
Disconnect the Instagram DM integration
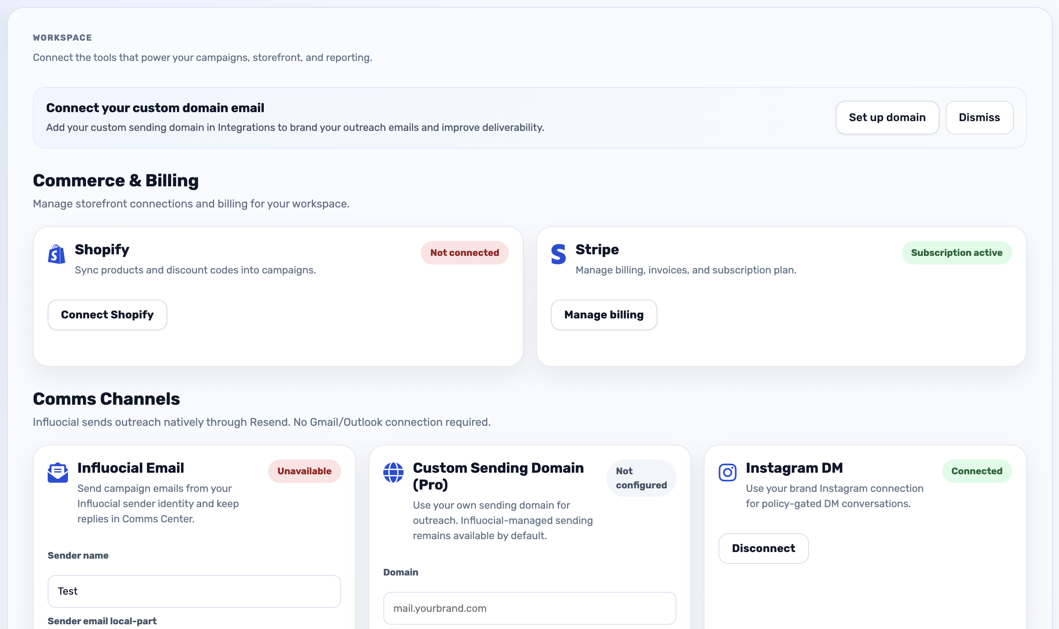pos(763,548)
